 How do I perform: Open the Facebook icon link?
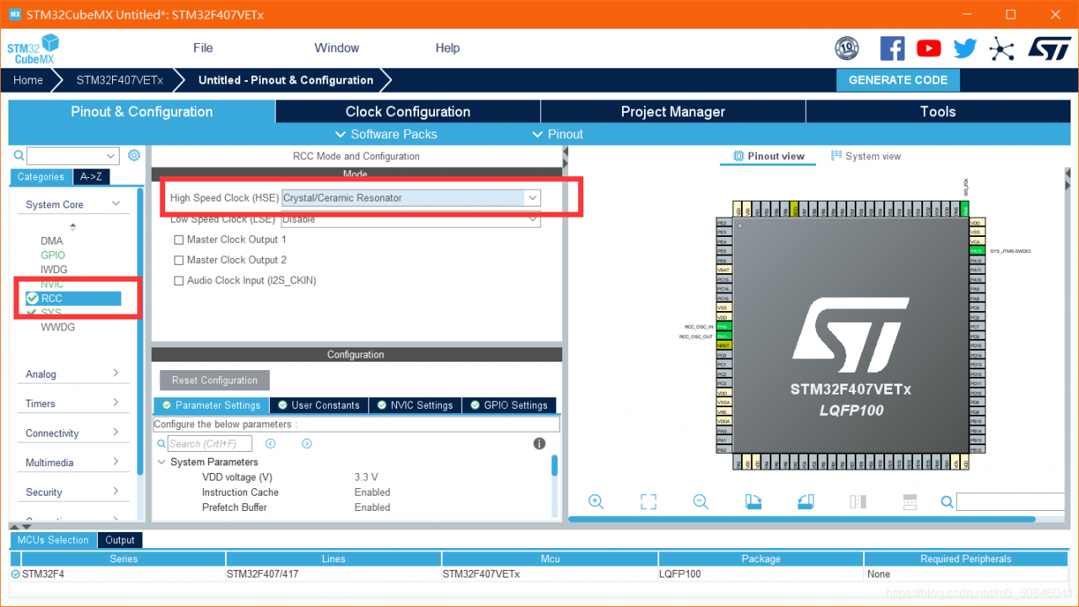(x=892, y=48)
